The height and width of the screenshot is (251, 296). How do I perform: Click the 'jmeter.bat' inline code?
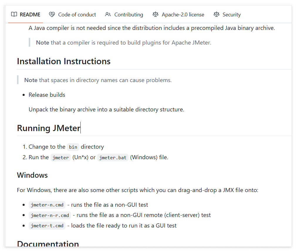(113, 157)
